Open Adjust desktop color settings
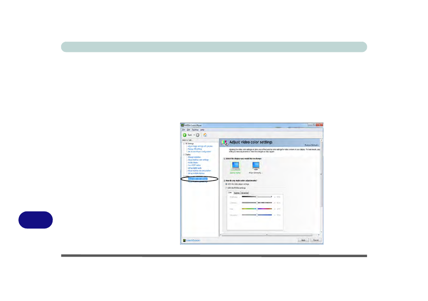The width and height of the screenshot is (428, 301). (198, 160)
